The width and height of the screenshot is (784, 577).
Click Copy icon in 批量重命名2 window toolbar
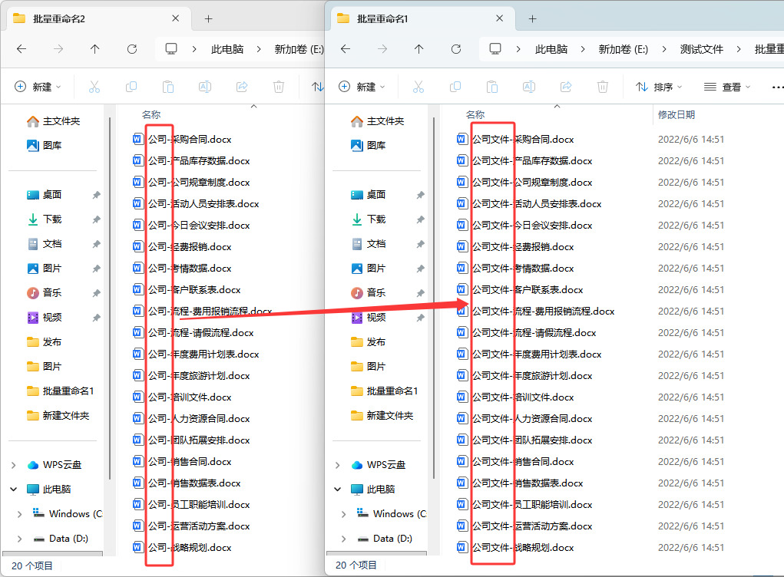131,87
